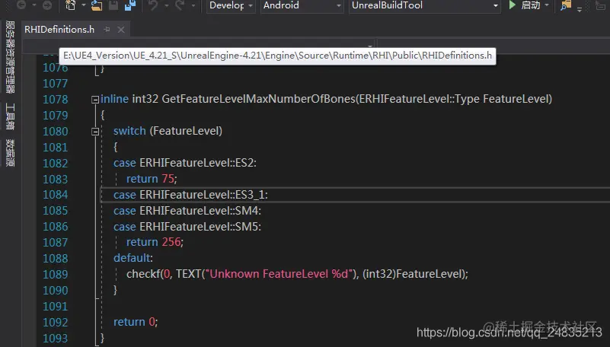The width and height of the screenshot is (610, 347).
Task: Click the navigate backward arrow
Action: [21, 5]
